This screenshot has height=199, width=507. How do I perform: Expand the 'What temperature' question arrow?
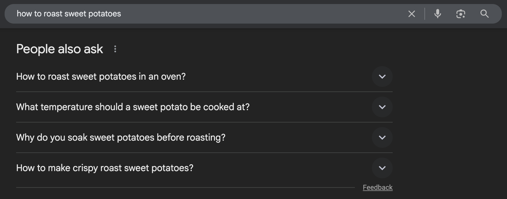tap(382, 107)
